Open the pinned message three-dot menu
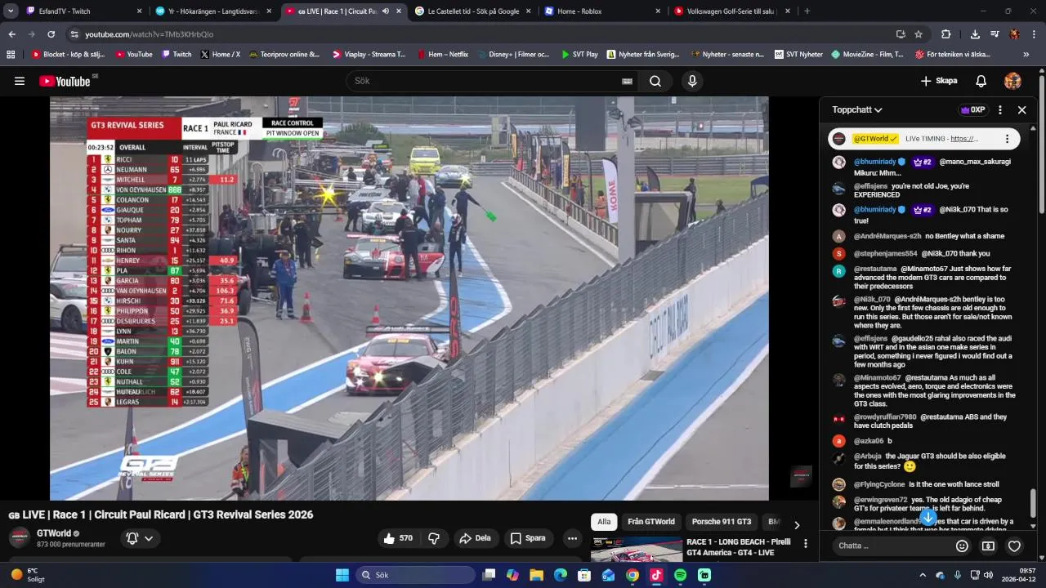This screenshot has height=588, width=1046. point(1007,139)
